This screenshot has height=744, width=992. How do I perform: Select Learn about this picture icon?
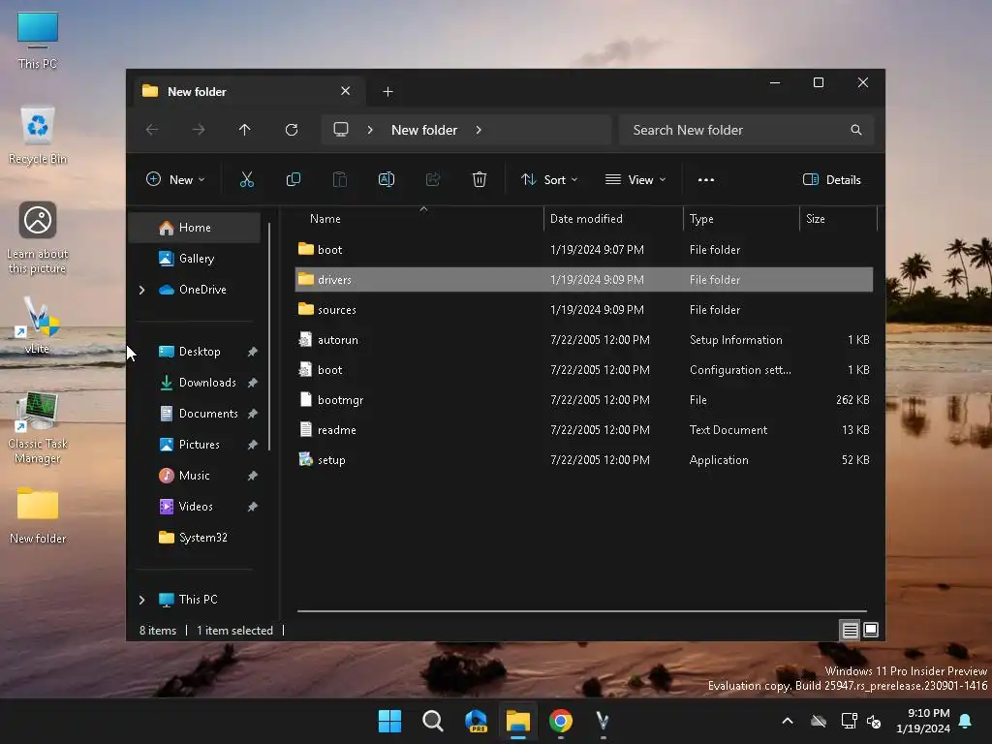38,237
